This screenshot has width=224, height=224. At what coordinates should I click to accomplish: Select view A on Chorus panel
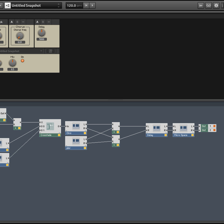[x=12, y=22]
